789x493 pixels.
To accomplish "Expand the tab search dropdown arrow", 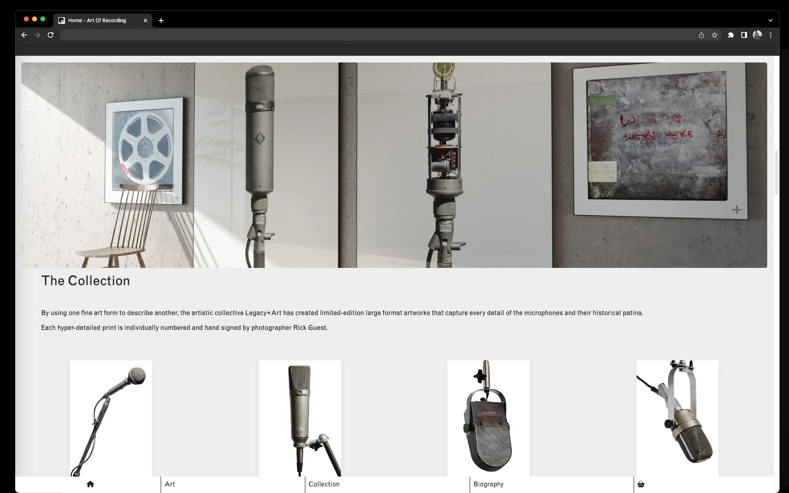I will click(x=771, y=21).
